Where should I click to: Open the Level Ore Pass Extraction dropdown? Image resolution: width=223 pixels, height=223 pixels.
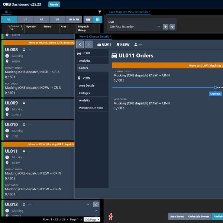[135, 27]
